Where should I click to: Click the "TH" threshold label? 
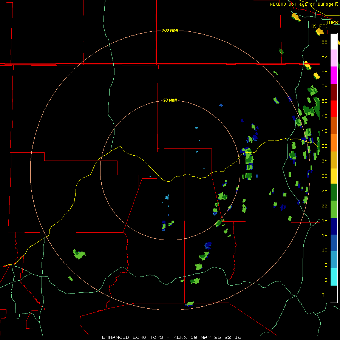tap(325, 295)
